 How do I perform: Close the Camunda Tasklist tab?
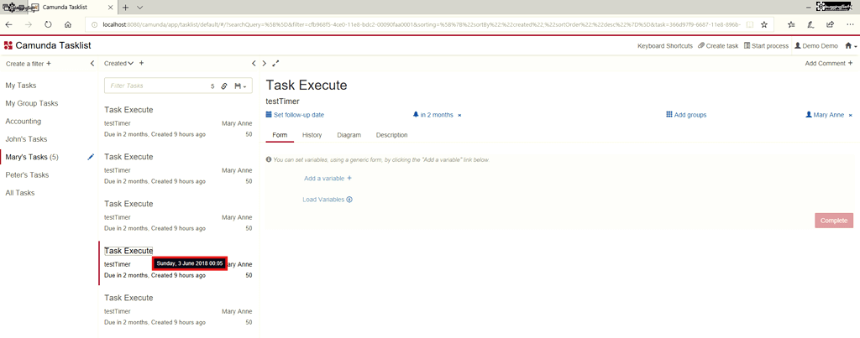(110, 8)
